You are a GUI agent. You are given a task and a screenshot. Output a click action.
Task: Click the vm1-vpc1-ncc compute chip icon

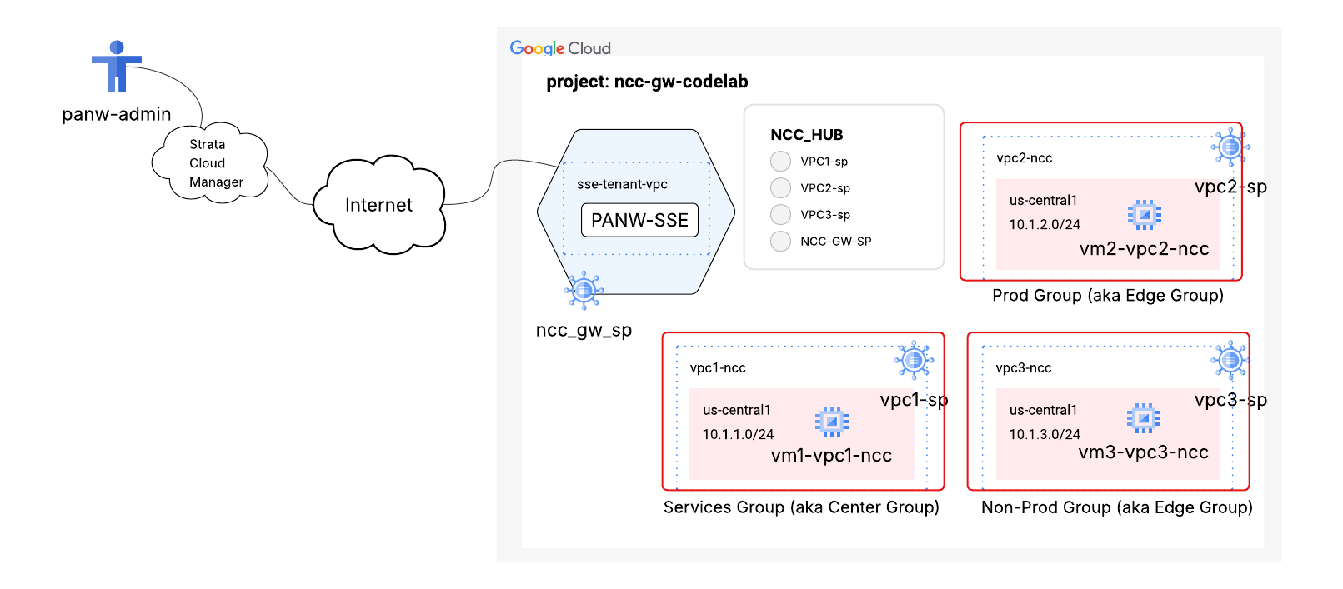click(x=832, y=422)
